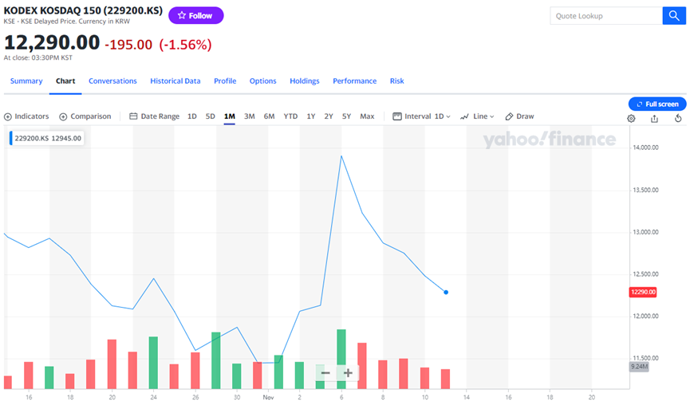This screenshot has width=690, height=409.
Task: Open the Line chart type dropdown
Action: (477, 116)
